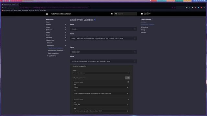Collapse the Tube Archivist section

[65, 40]
